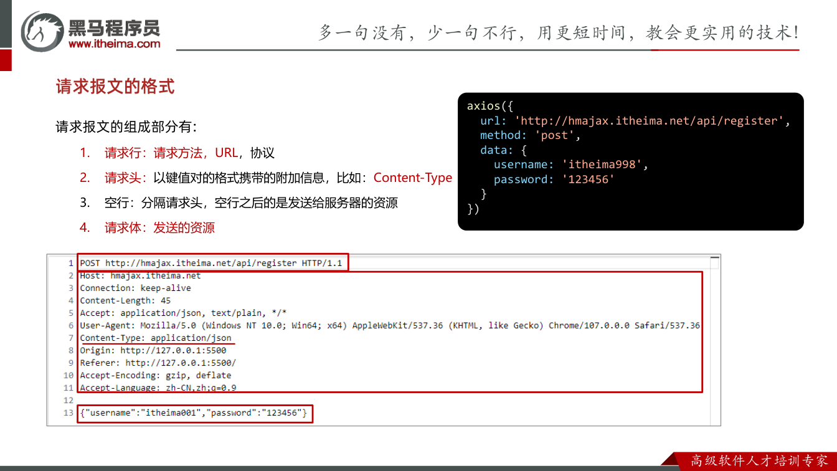Viewport: 837px width, 471px height.
Task: Click the Connection: keep-alive header
Action: click(136, 288)
